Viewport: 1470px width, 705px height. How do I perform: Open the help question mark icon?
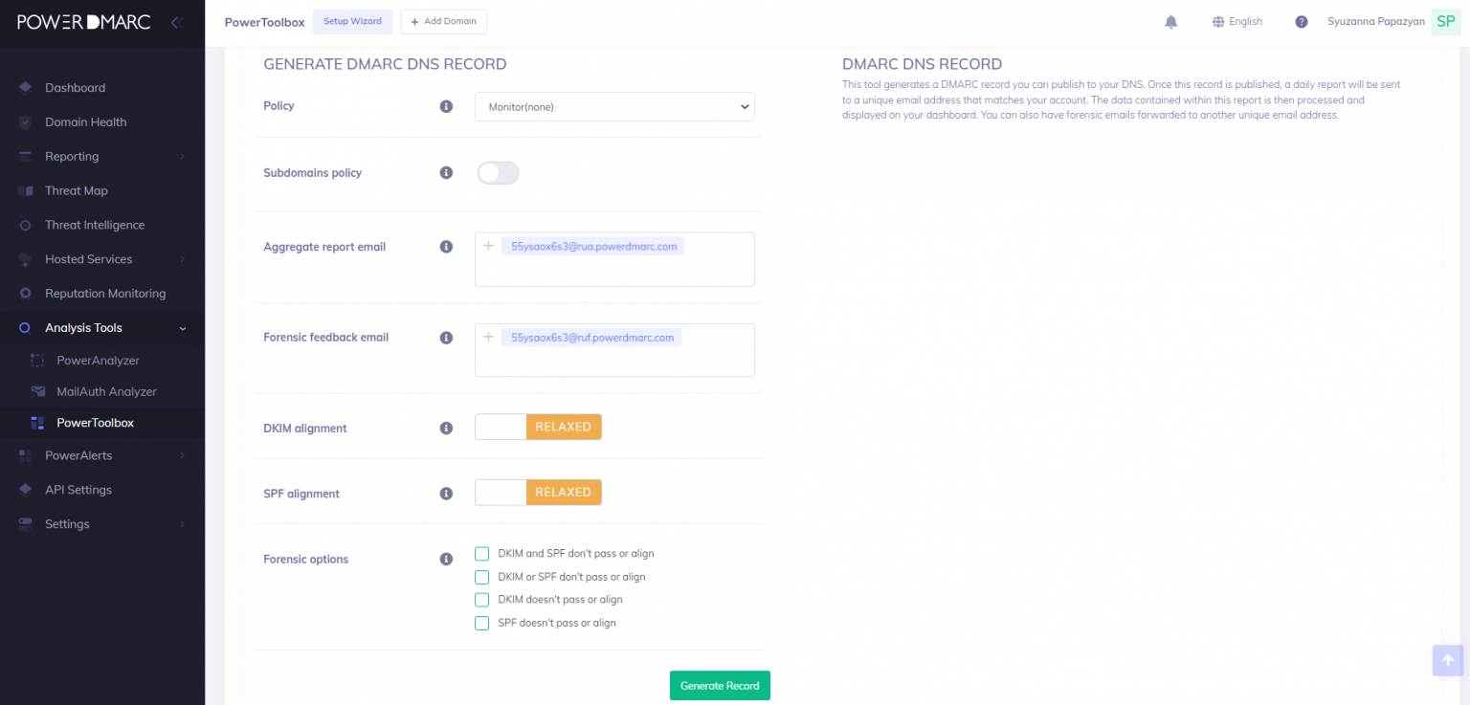tap(1301, 22)
